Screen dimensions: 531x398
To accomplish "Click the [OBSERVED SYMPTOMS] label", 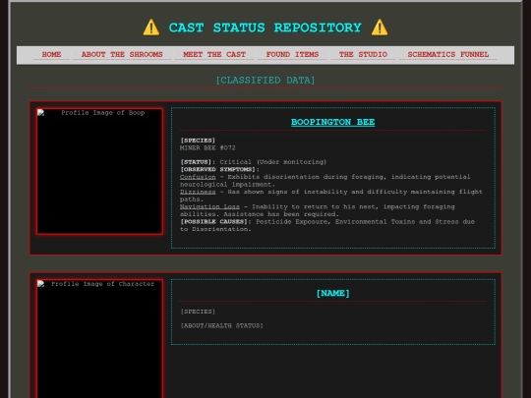I will click(219, 170).
